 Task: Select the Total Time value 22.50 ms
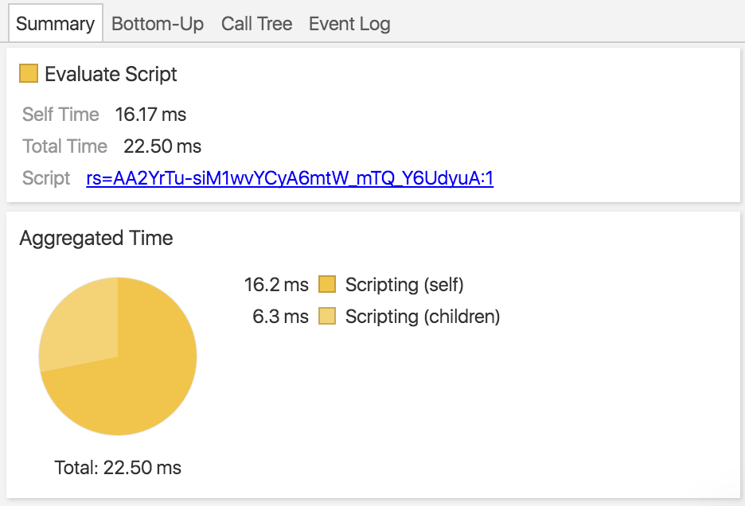[x=162, y=146]
